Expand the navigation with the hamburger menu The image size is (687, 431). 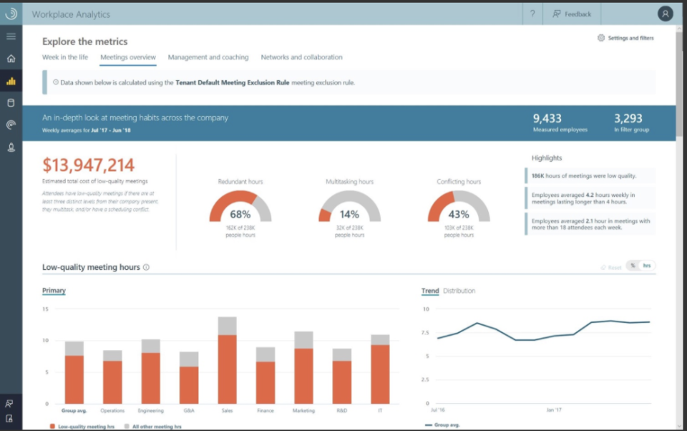click(10, 36)
